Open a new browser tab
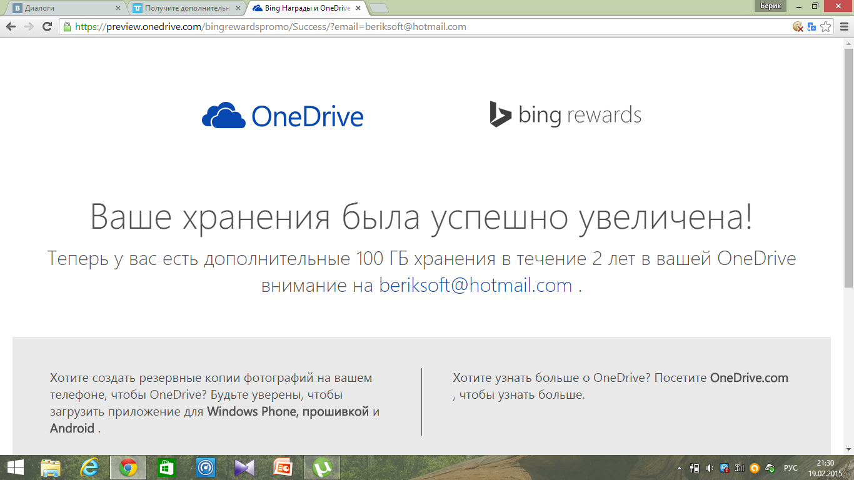 [x=379, y=8]
